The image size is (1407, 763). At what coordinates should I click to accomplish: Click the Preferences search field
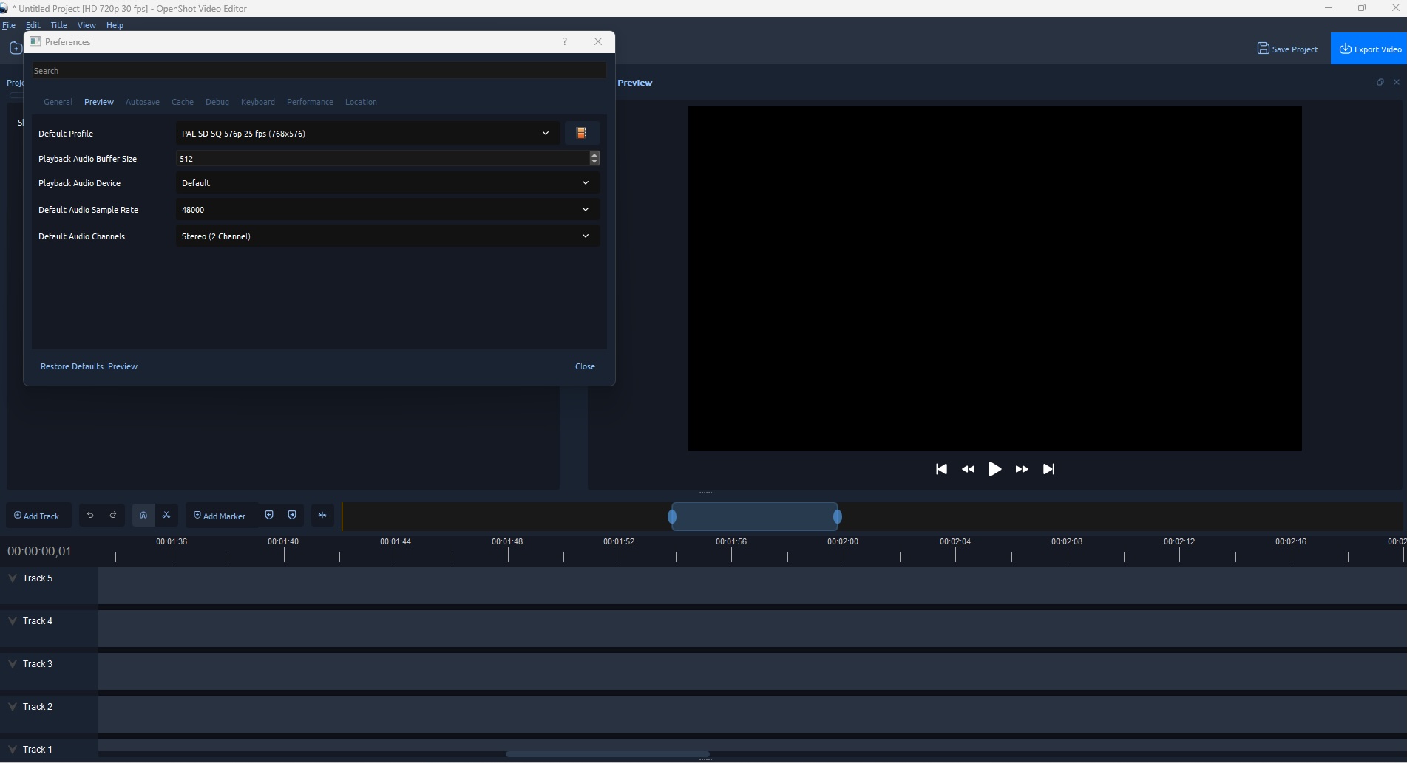319,71
